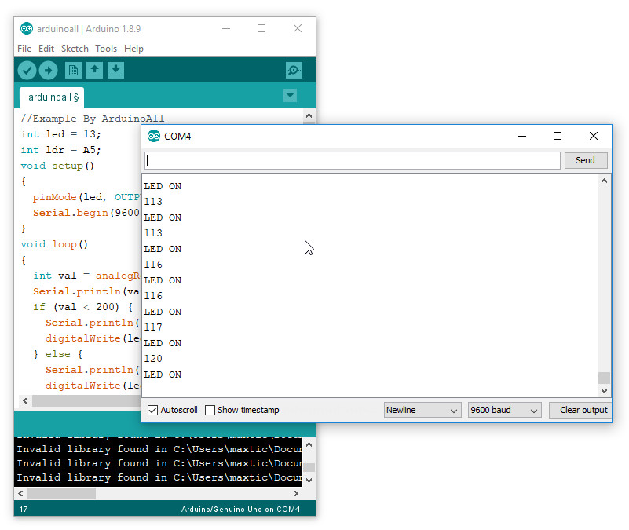Open the Edit menu
Viewport: 629px width, 530px height.
point(46,49)
